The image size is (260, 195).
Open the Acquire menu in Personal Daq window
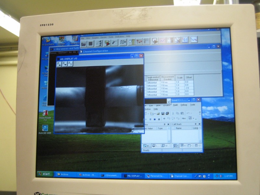[95, 38]
